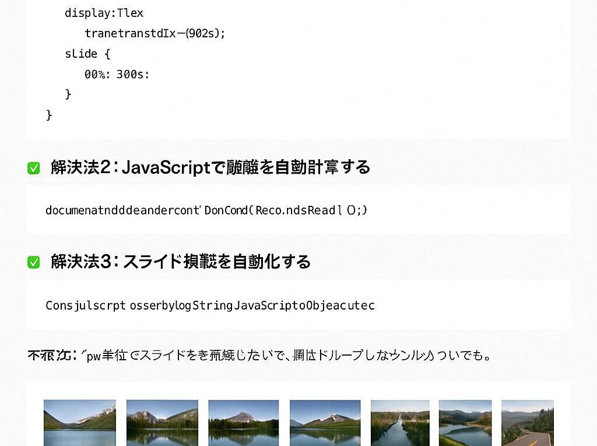Image resolution: width=597 pixels, height=446 pixels.
Task: Open the second thumbnail with rocky peak
Action: click(x=162, y=423)
